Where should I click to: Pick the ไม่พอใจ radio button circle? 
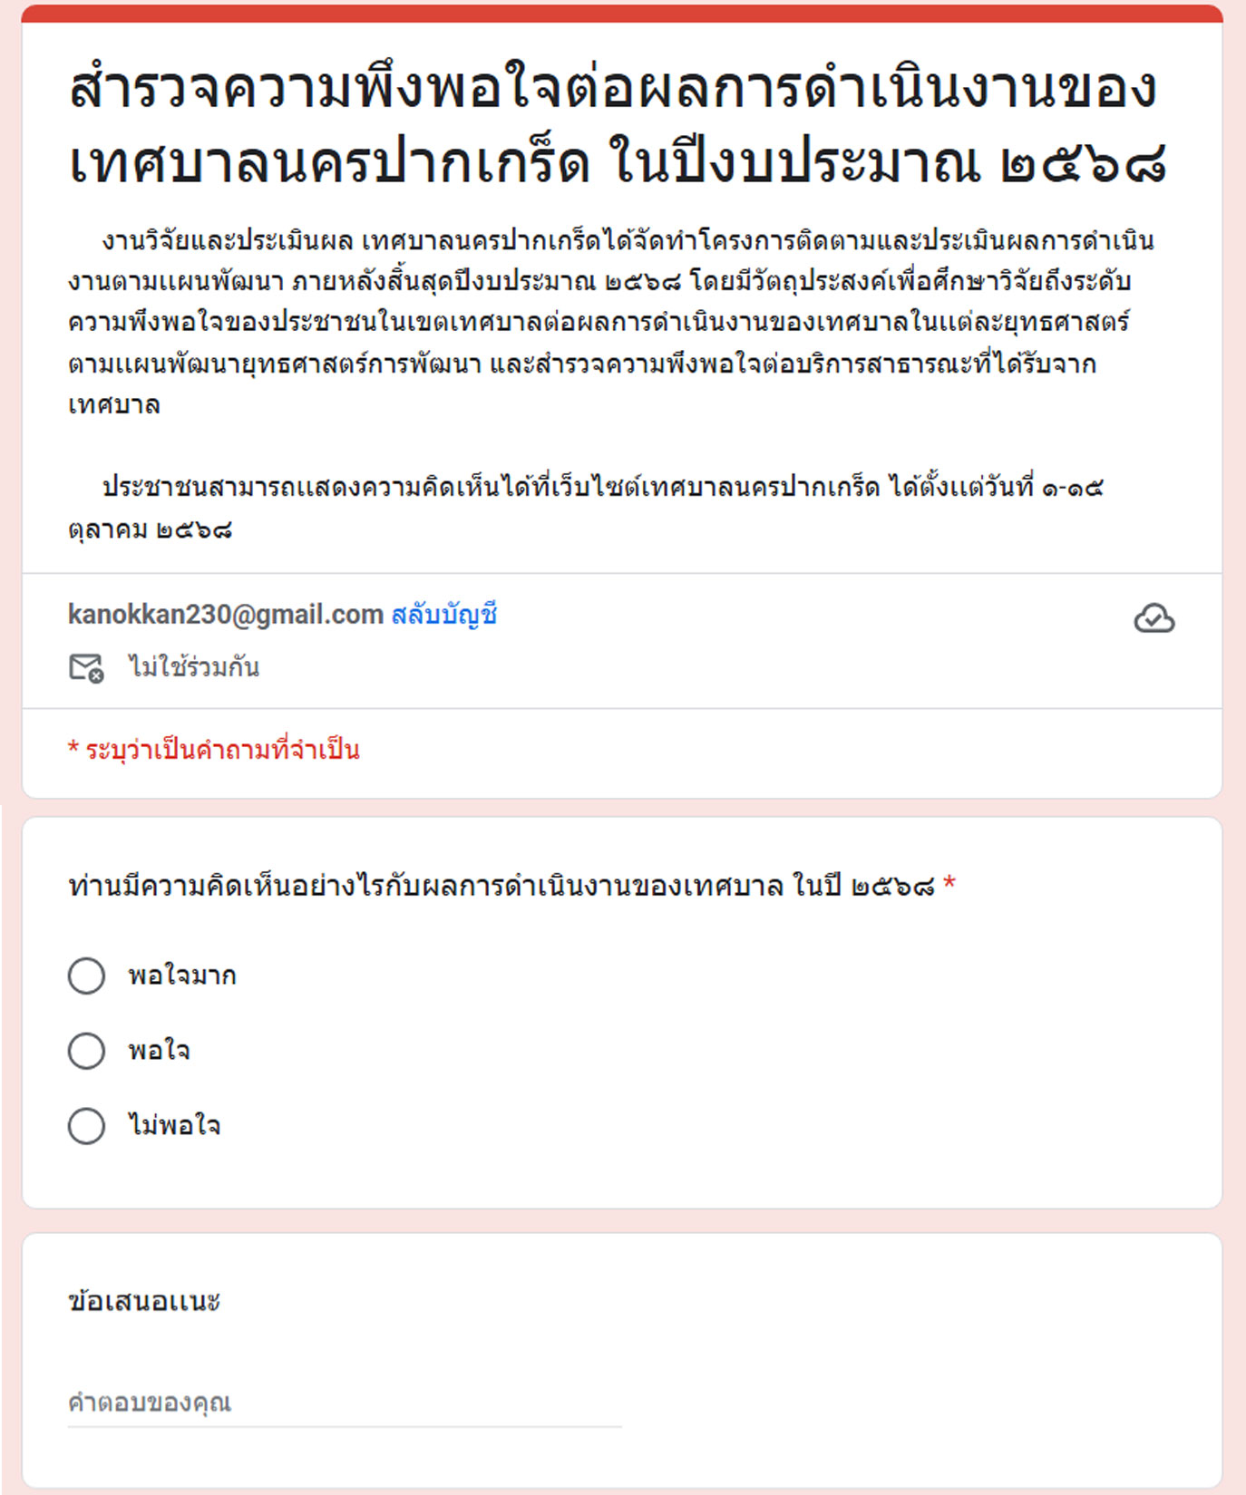[87, 1126]
